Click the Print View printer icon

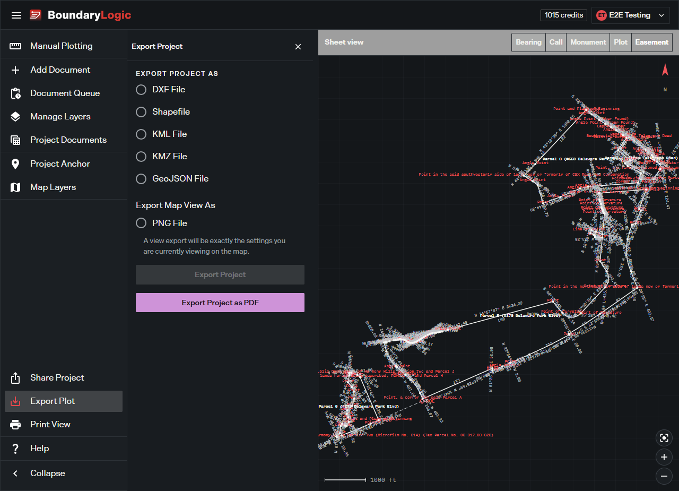tap(15, 425)
